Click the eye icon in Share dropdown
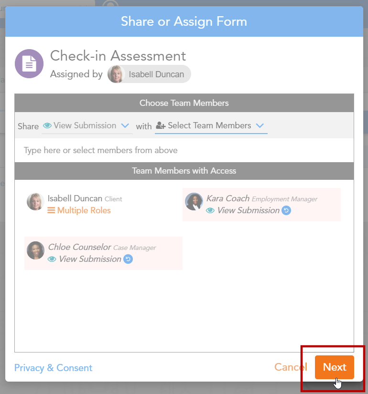Image resolution: width=368 pixels, height=394 pixels. point(47,126)
